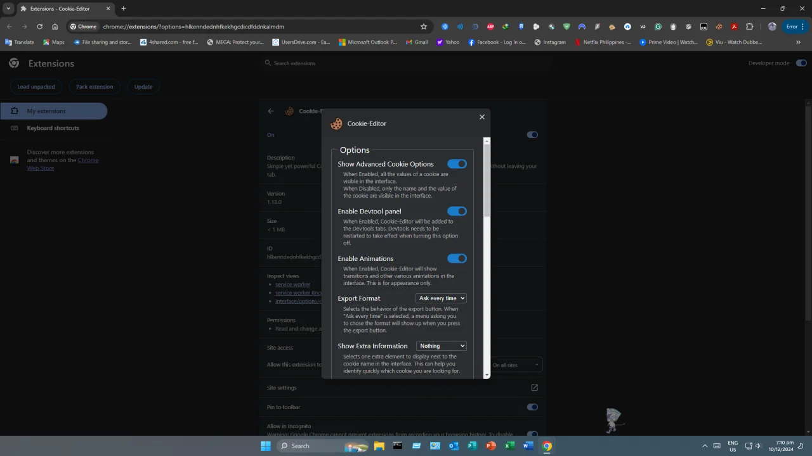
Task: Launch Outlook from the taskbar
Action: (454, 446)
